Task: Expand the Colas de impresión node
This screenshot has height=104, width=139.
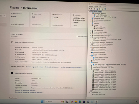Action: (x=91, y=30)
